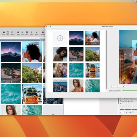Select the divider tool icon in the toolbar
The image size is (137, 137).
[x=36, y=33]
